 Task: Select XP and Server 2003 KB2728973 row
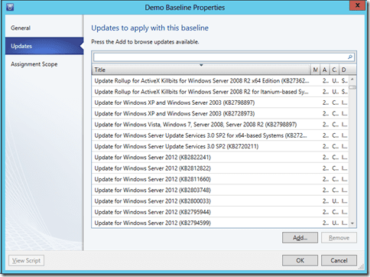[x=220, y=113]
